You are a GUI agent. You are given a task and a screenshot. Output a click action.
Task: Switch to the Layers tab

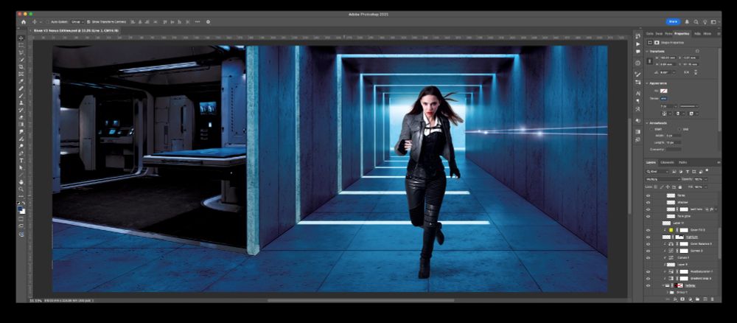coord(652,162)
